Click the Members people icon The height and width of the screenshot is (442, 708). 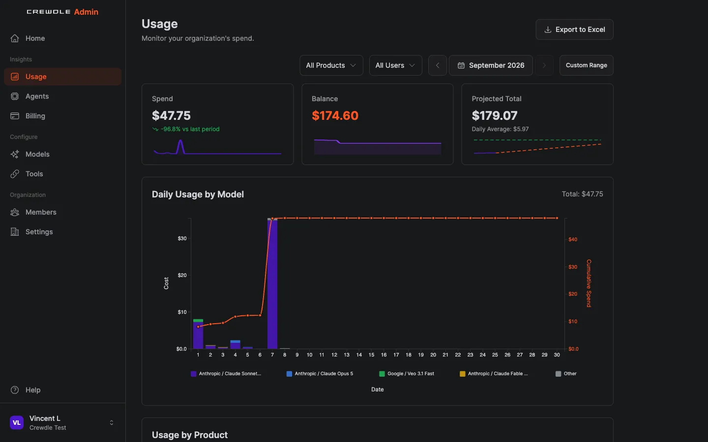(x=15, y=212)
